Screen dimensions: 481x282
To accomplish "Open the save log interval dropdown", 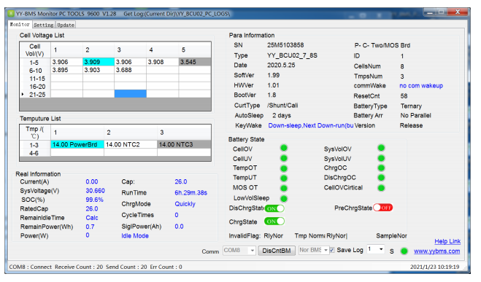I will (376, 249).
